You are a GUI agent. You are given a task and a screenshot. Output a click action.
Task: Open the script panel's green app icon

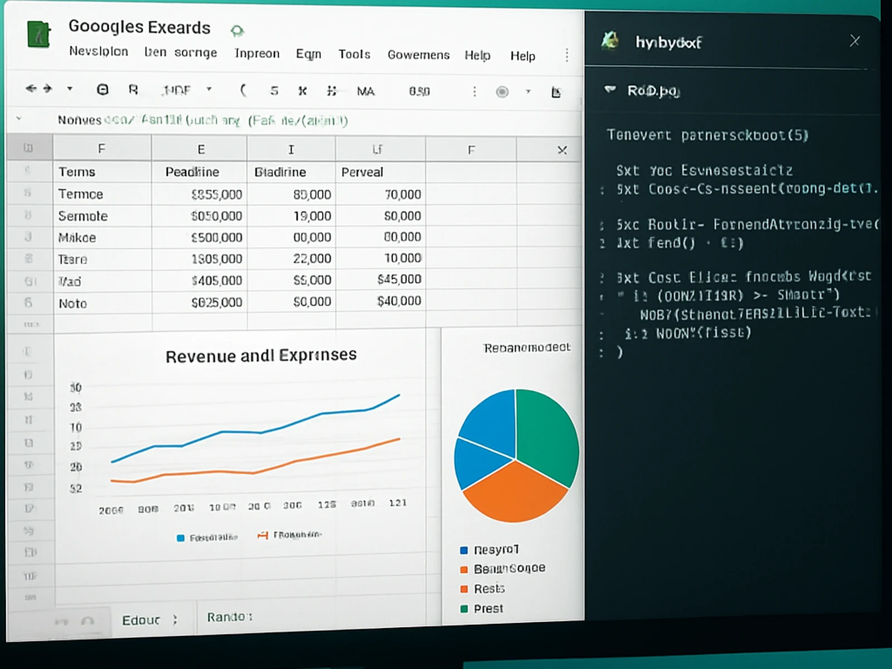[610, 41]
